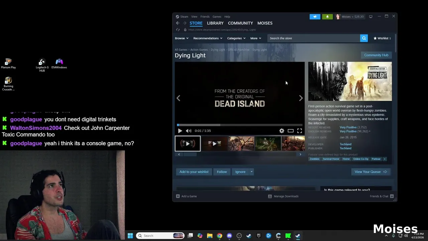The image size is (428, 241).
Task: Toggle theater mode on the trailer
Action: 291,131
